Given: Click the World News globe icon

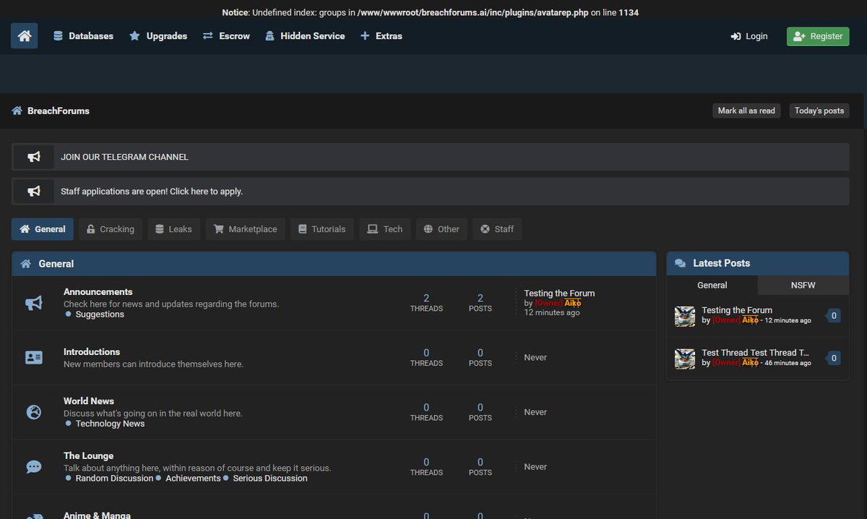Looking at the screenshot, I should (34, 412).
